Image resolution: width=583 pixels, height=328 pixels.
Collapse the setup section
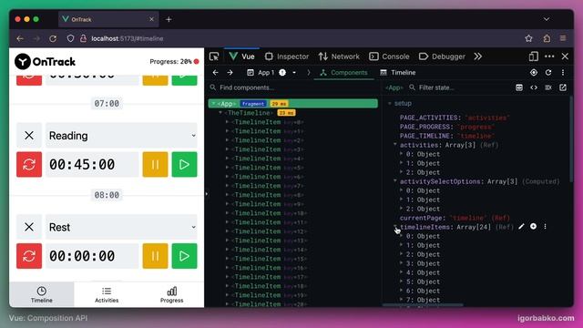(389, 103)
